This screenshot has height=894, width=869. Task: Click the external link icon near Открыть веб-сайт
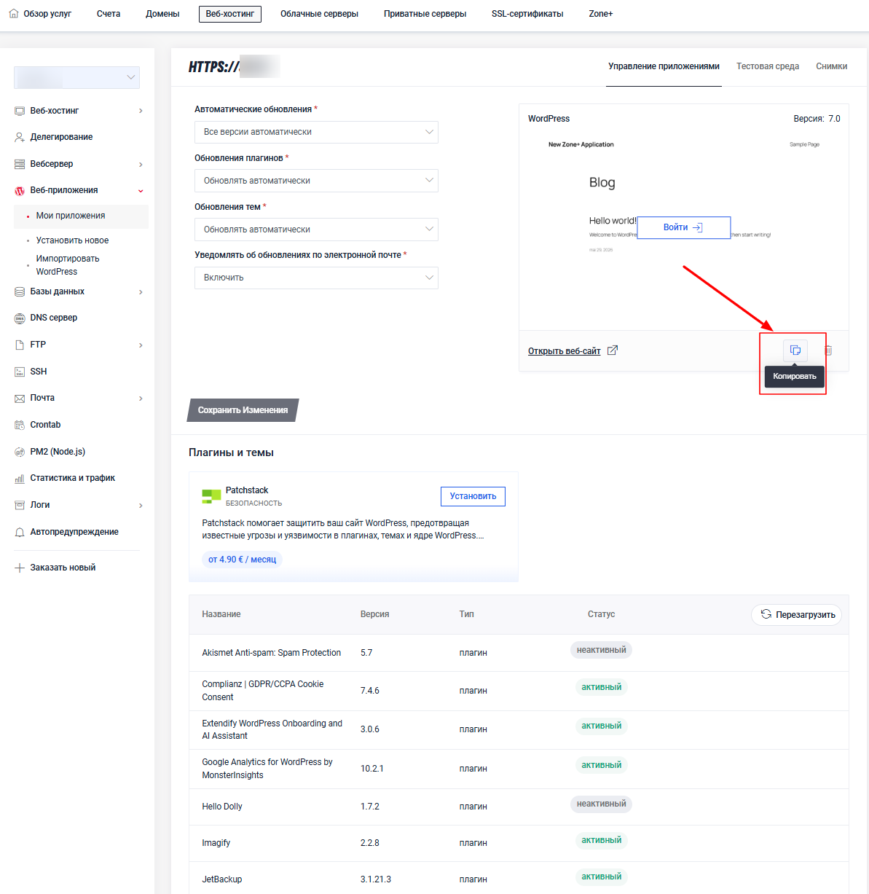click(x=613, y=350)
